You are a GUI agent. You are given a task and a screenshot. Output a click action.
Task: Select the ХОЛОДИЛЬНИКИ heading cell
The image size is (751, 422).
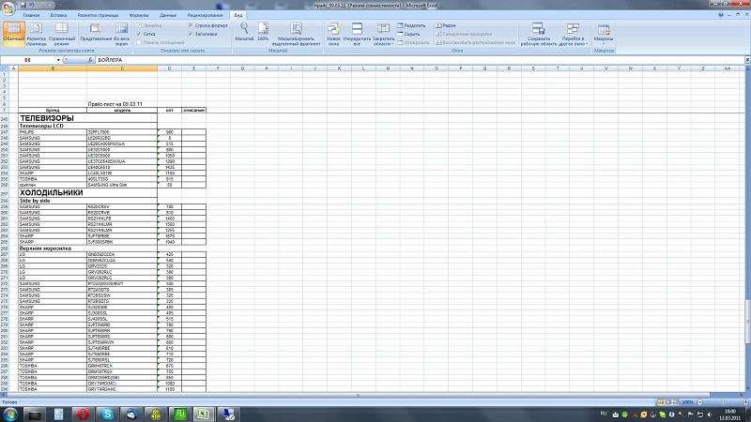[x=87, y=193]
